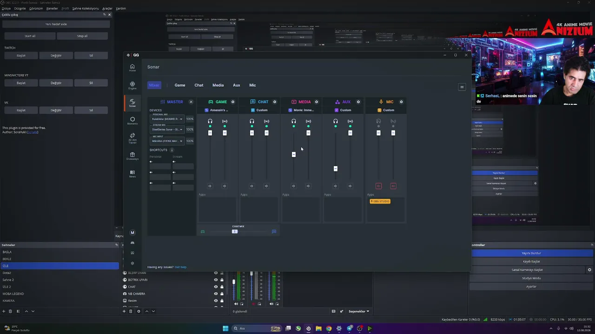Toggle the lock on the CHAT source
The image size is (595, 334).
tap(222, 287)
